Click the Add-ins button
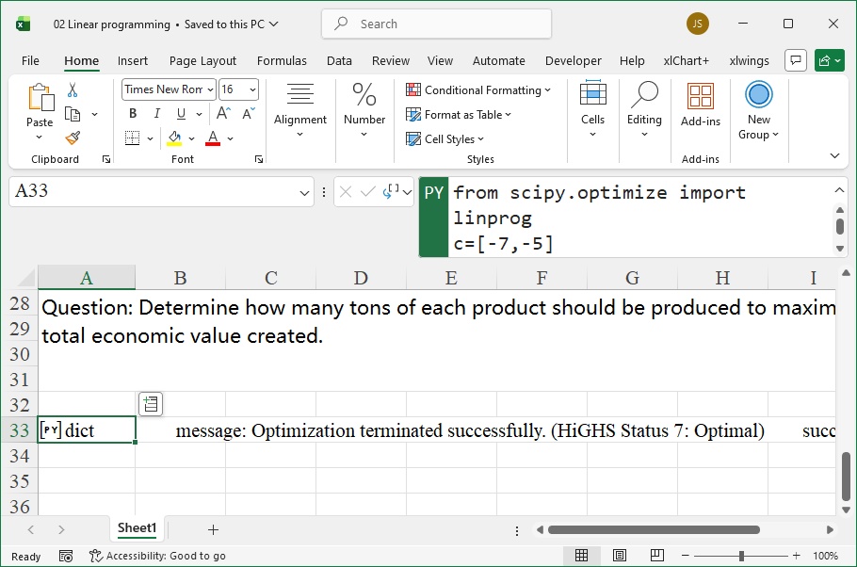Viewport: 857px width, 567px height. tap(700, 105)
